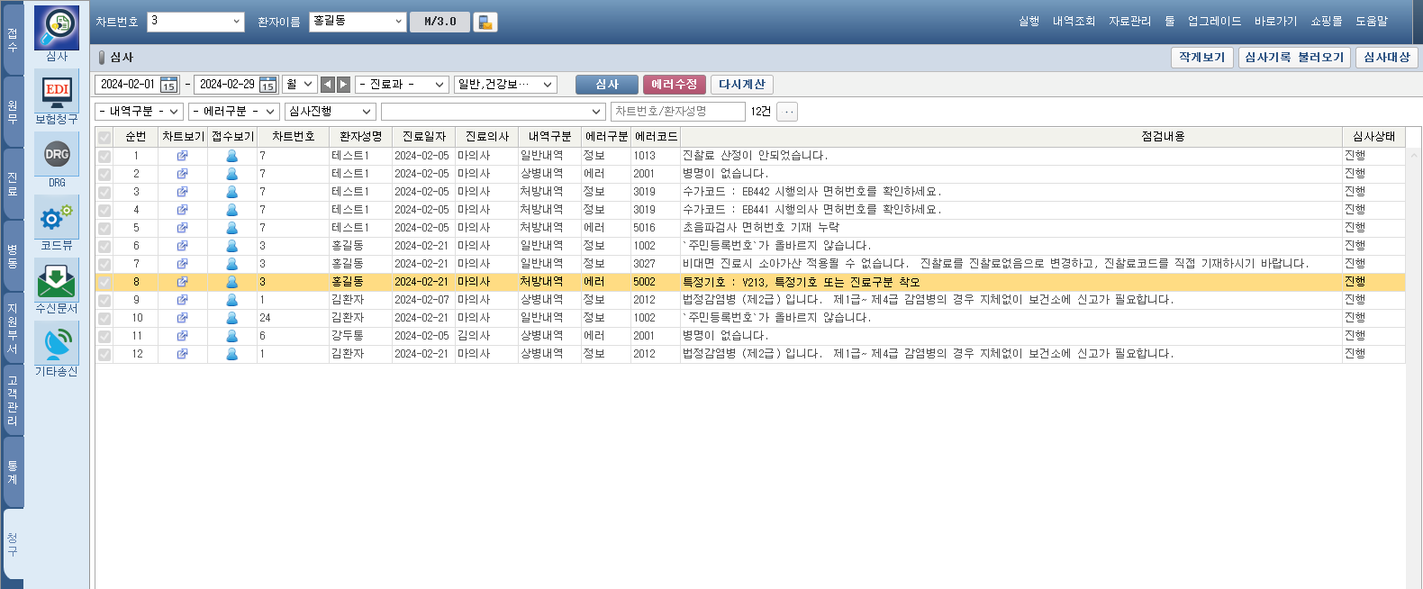Open the 코드뷰 gear icon

[57, 218]
